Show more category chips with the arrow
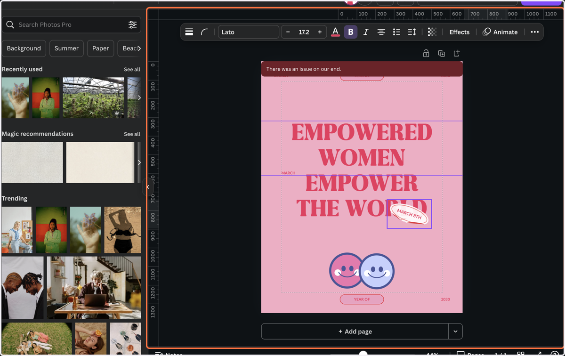 click(x=139, y=49)
